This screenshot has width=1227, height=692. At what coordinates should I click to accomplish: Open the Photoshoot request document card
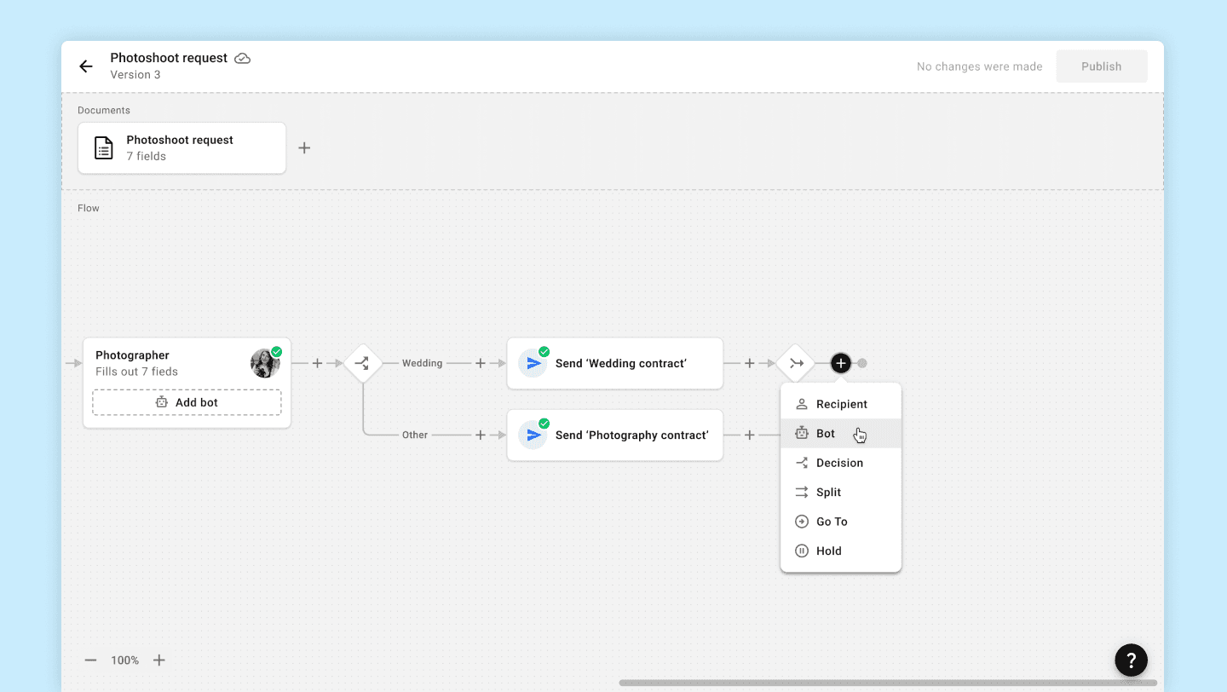181,148
